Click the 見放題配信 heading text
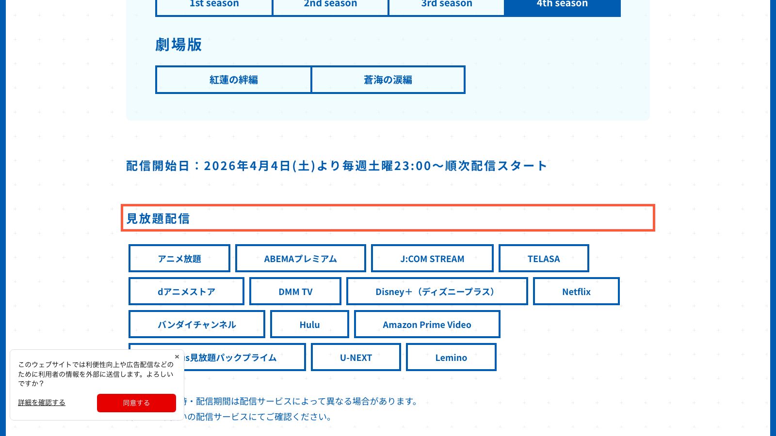This screenshot has width=776, height=436. 158,218
